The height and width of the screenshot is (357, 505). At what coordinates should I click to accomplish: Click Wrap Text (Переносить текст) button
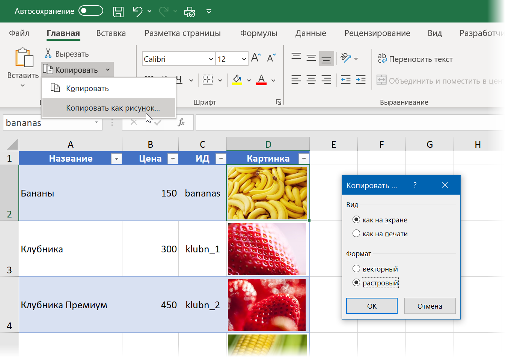(x=415, y=59)
